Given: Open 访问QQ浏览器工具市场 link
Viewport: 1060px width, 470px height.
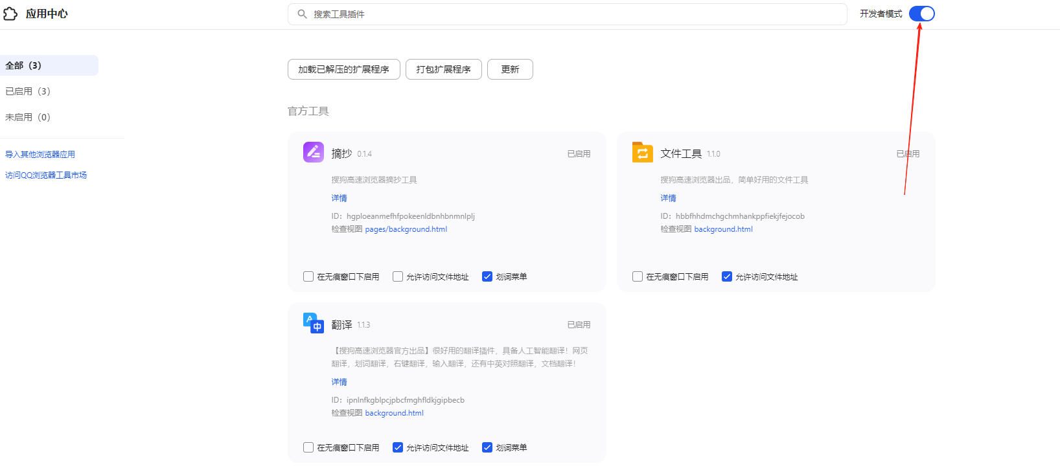Looking at the screenshot, I should click(46, 175).
